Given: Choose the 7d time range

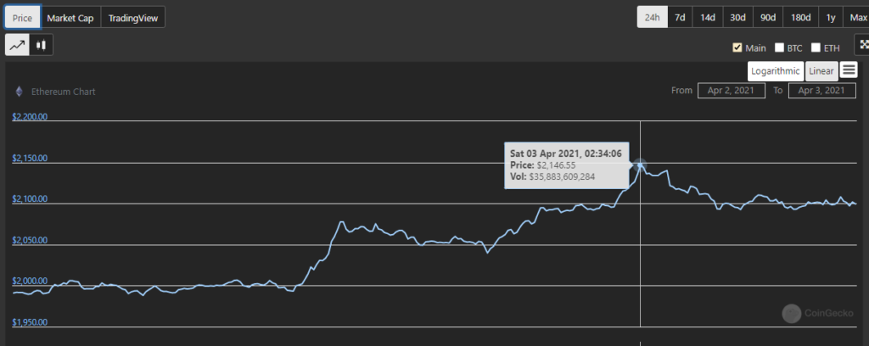Looking at the screenshot, I should (680, 17).
